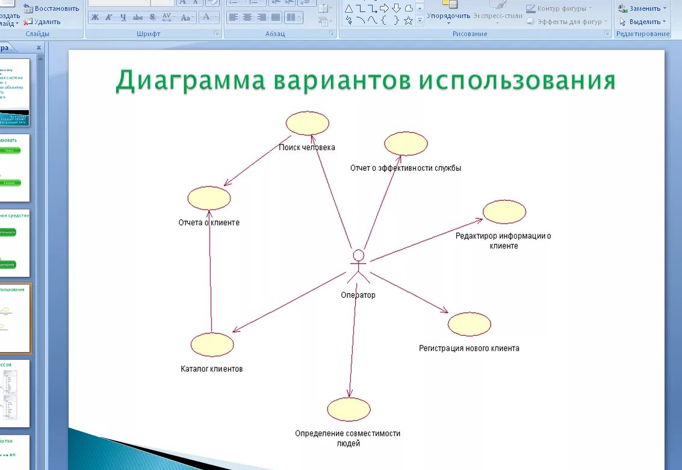This screenshot has width=682, height=470.
Task: Select the five-point star shape
Action: click(x=408, y=20)
